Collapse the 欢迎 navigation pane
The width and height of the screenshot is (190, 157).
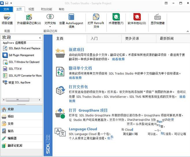coord(40,38)
